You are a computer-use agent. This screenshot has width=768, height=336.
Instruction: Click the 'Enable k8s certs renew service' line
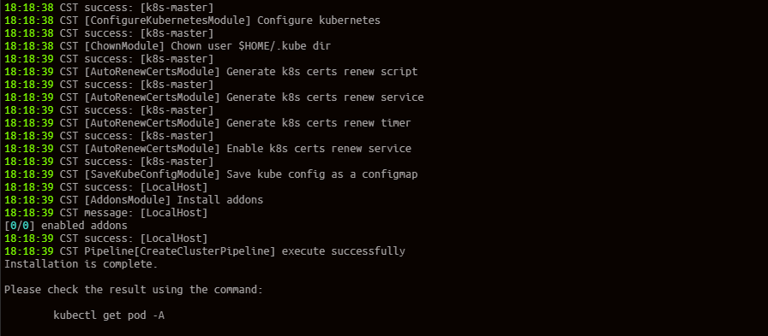tap(207, 149)
